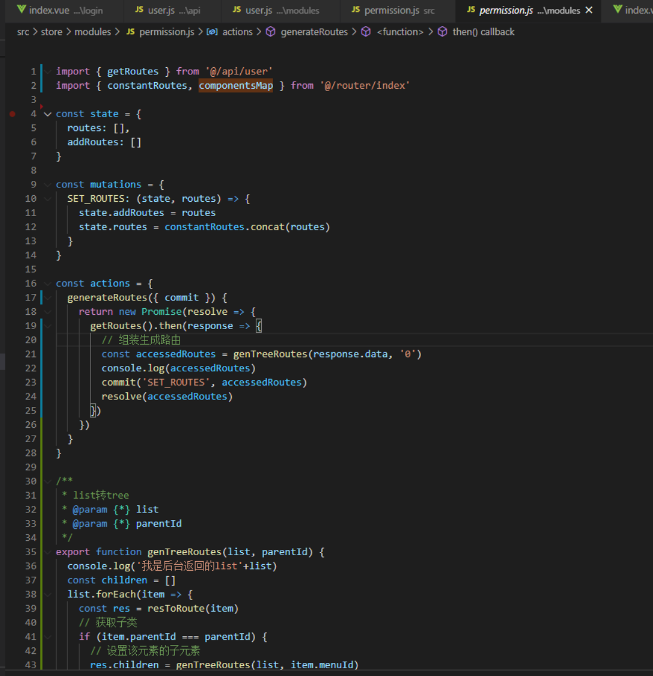
Task: Click JS icon on active permission.js tab
Action: pos(471,10)
